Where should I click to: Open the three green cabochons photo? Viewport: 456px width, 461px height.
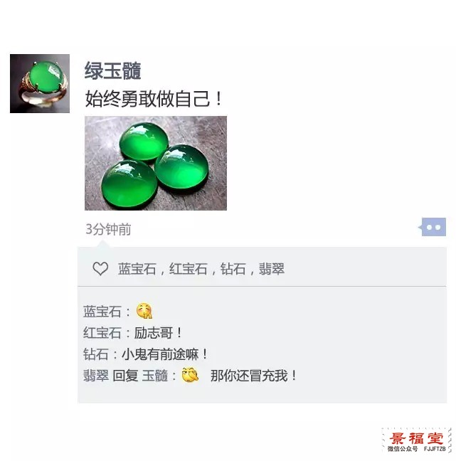(156, 163)
